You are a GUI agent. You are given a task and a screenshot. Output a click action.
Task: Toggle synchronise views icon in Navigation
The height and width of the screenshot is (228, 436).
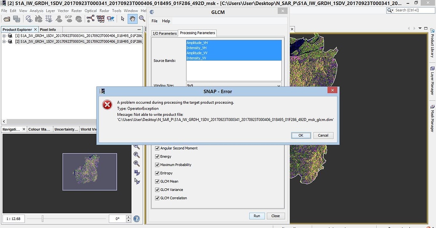click(x=137, y=172)
